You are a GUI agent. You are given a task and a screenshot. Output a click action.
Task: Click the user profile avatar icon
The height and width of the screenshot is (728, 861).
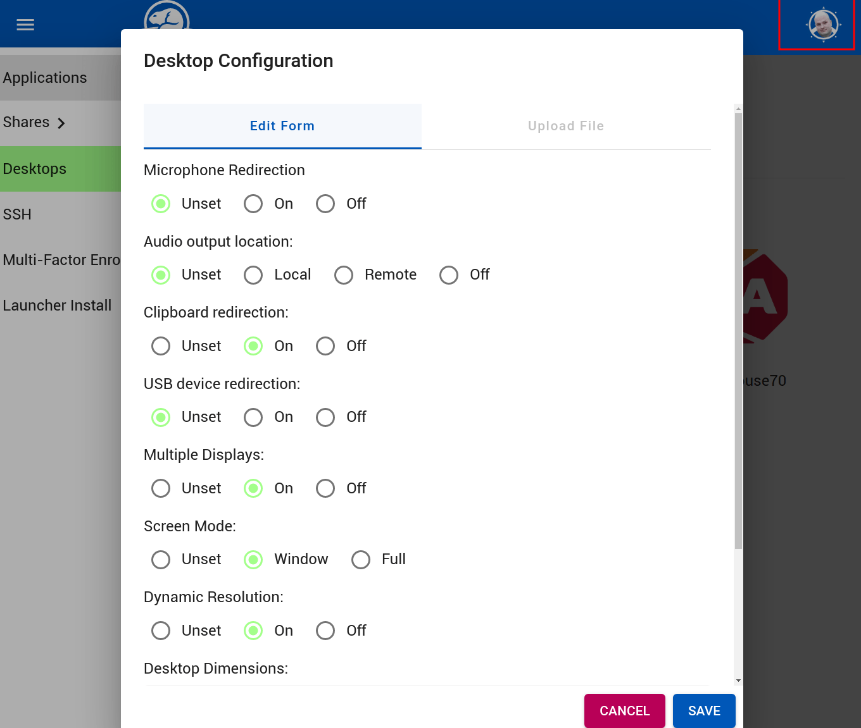[x=823, y=25]
